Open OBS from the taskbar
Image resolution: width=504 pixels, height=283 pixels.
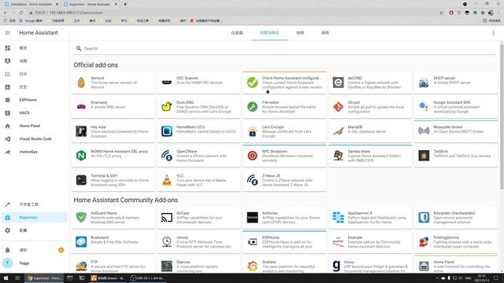tap(148, 278)
